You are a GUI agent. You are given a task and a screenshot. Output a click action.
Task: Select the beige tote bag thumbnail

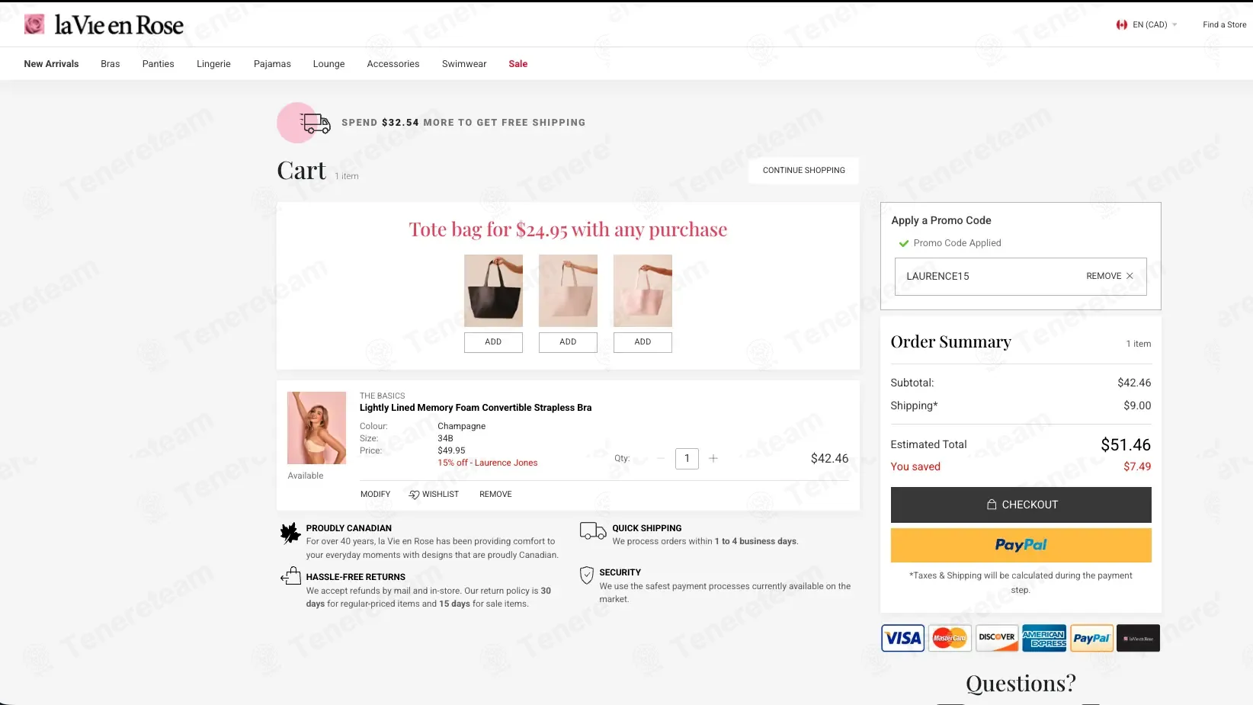click(568, 290)
